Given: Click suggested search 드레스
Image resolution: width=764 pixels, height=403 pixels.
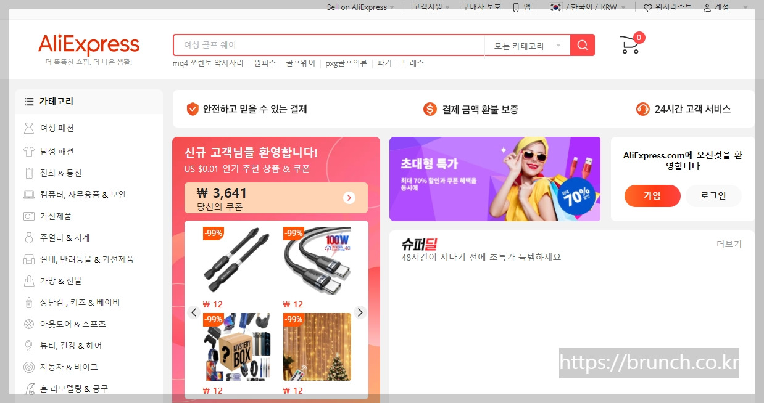Looking at the screenshot, I should pyautogui.click(x=413, y=63).
